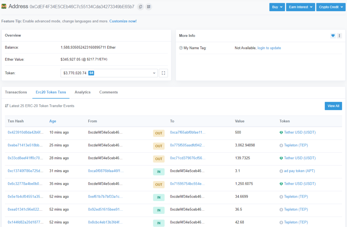Click Tepleton token icon in 3,062.94898 row

281,145
